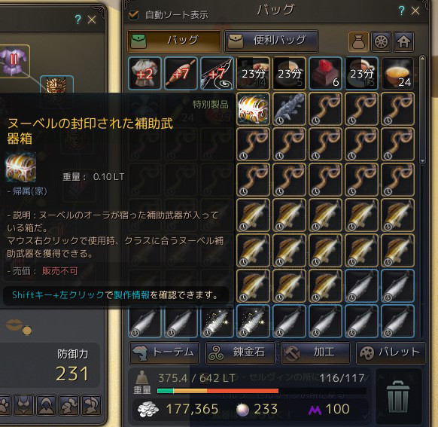The width and height of the screenshot is (438, 427).
Task: Open the トーテム button
Action: tap(164, 353)
